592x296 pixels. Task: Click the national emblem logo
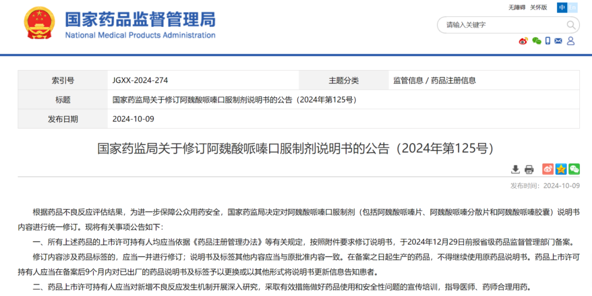(39, 22)
